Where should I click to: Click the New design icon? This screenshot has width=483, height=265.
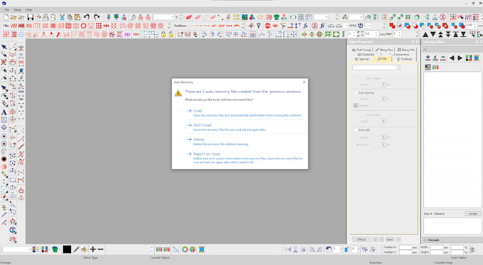coord(6,17)
